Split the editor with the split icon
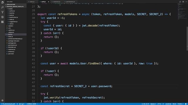188x105 pixels. [183, 2]
